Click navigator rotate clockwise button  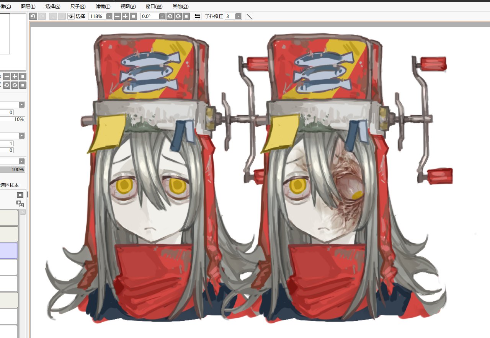coord(15,85)
